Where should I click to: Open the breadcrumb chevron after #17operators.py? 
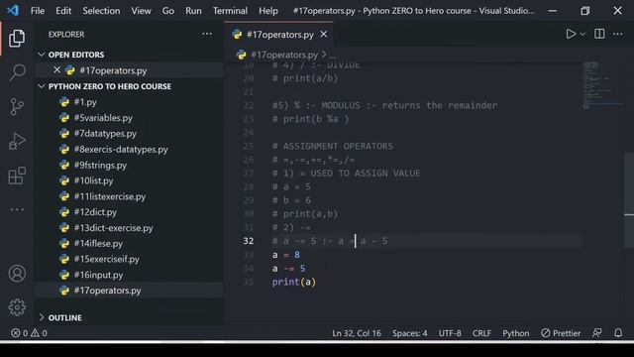324,55
